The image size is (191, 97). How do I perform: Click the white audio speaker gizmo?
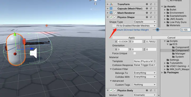pyautogui.click(x=33, y=53)
